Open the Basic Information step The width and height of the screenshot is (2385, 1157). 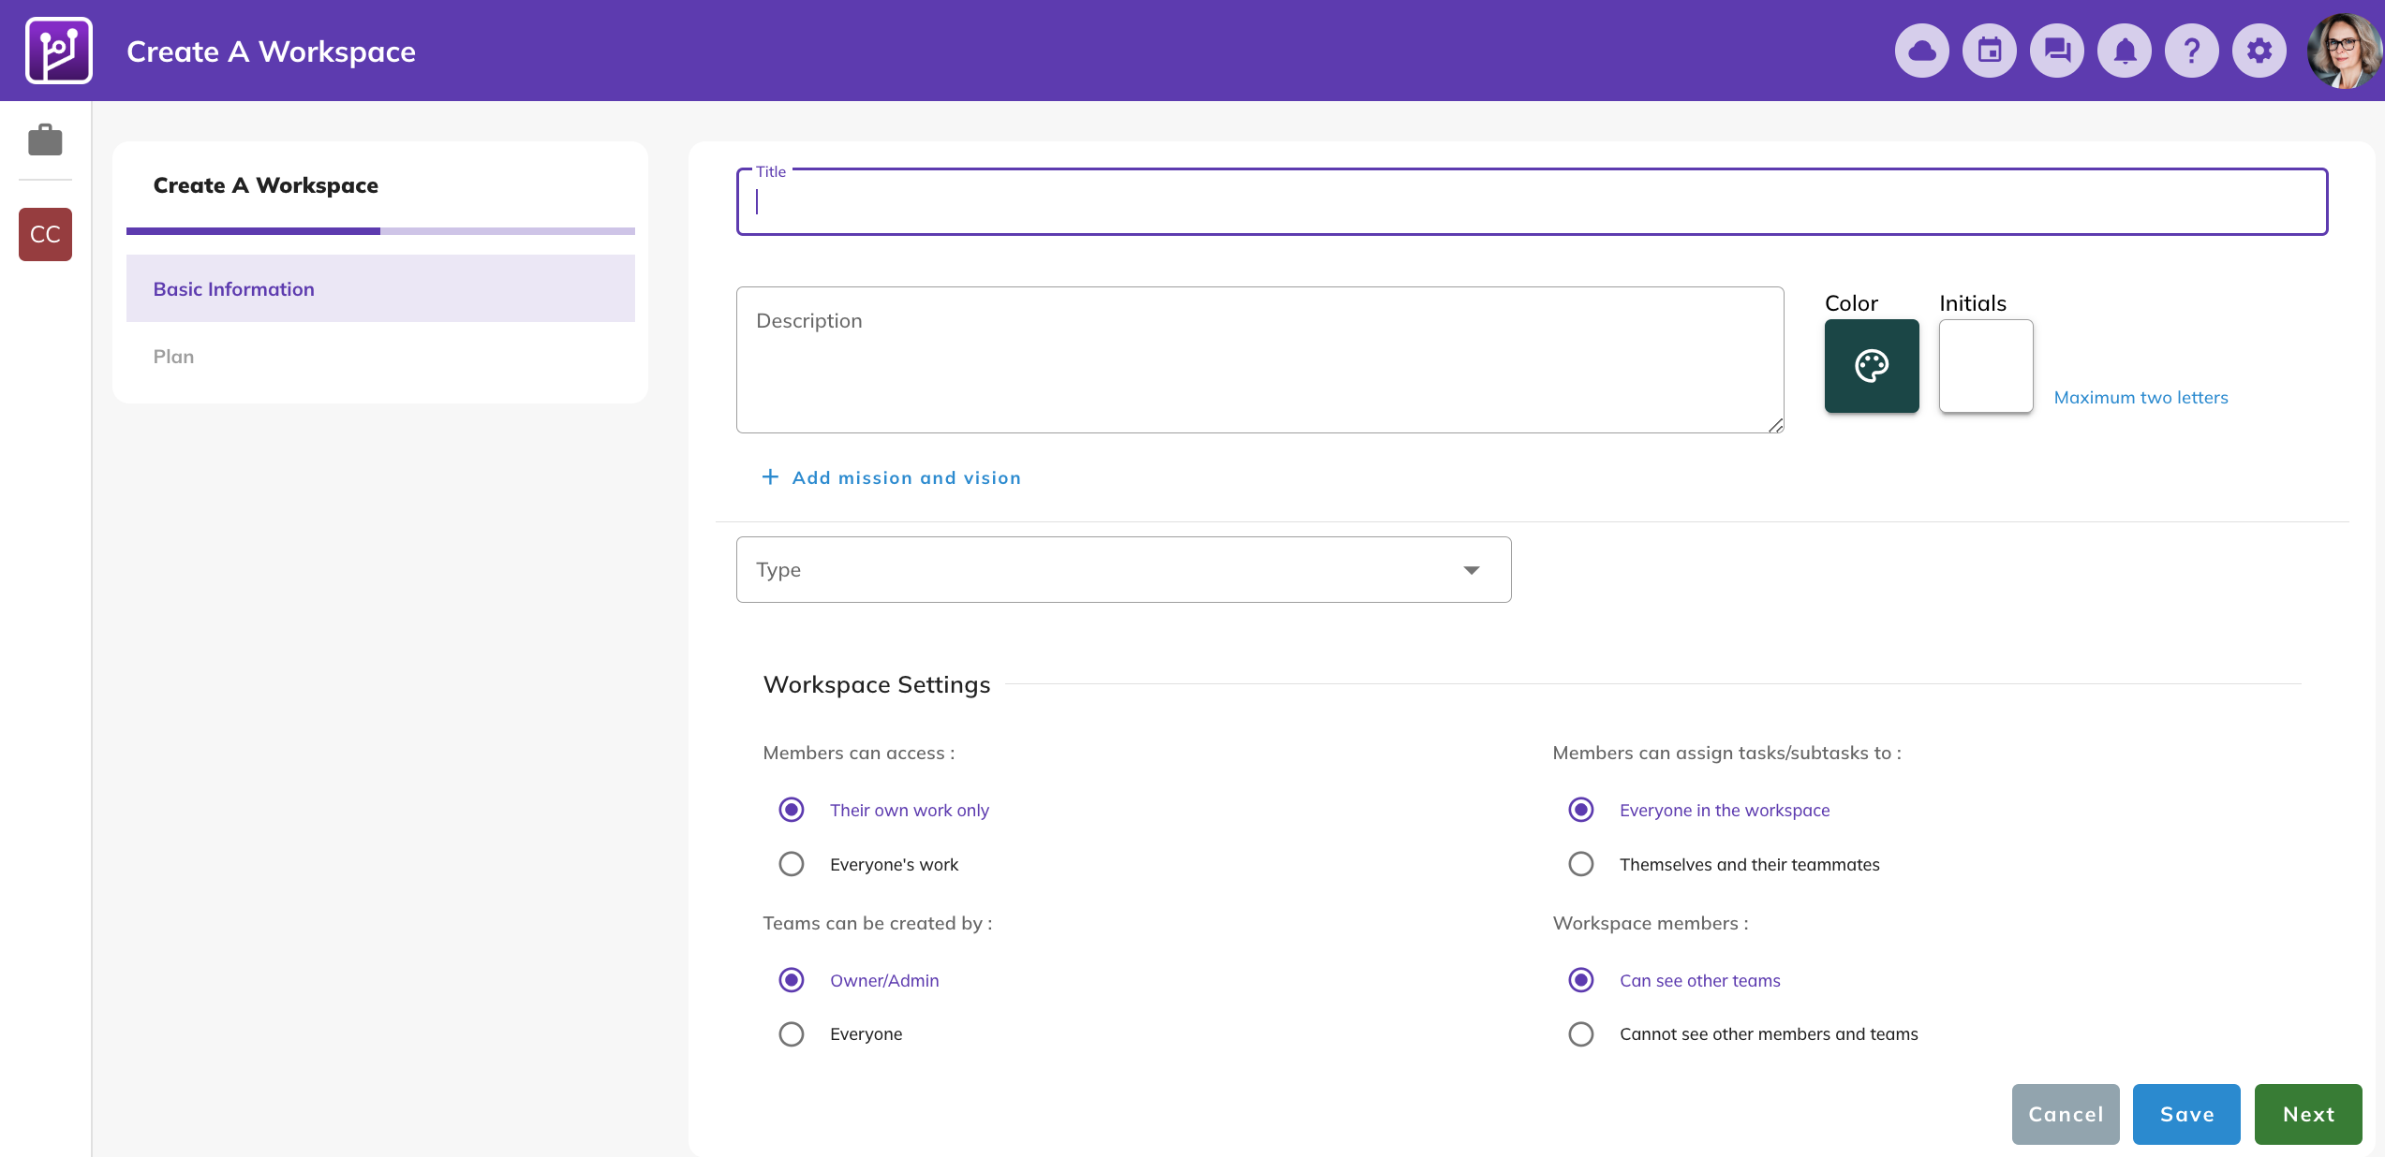tap(380, 288)
